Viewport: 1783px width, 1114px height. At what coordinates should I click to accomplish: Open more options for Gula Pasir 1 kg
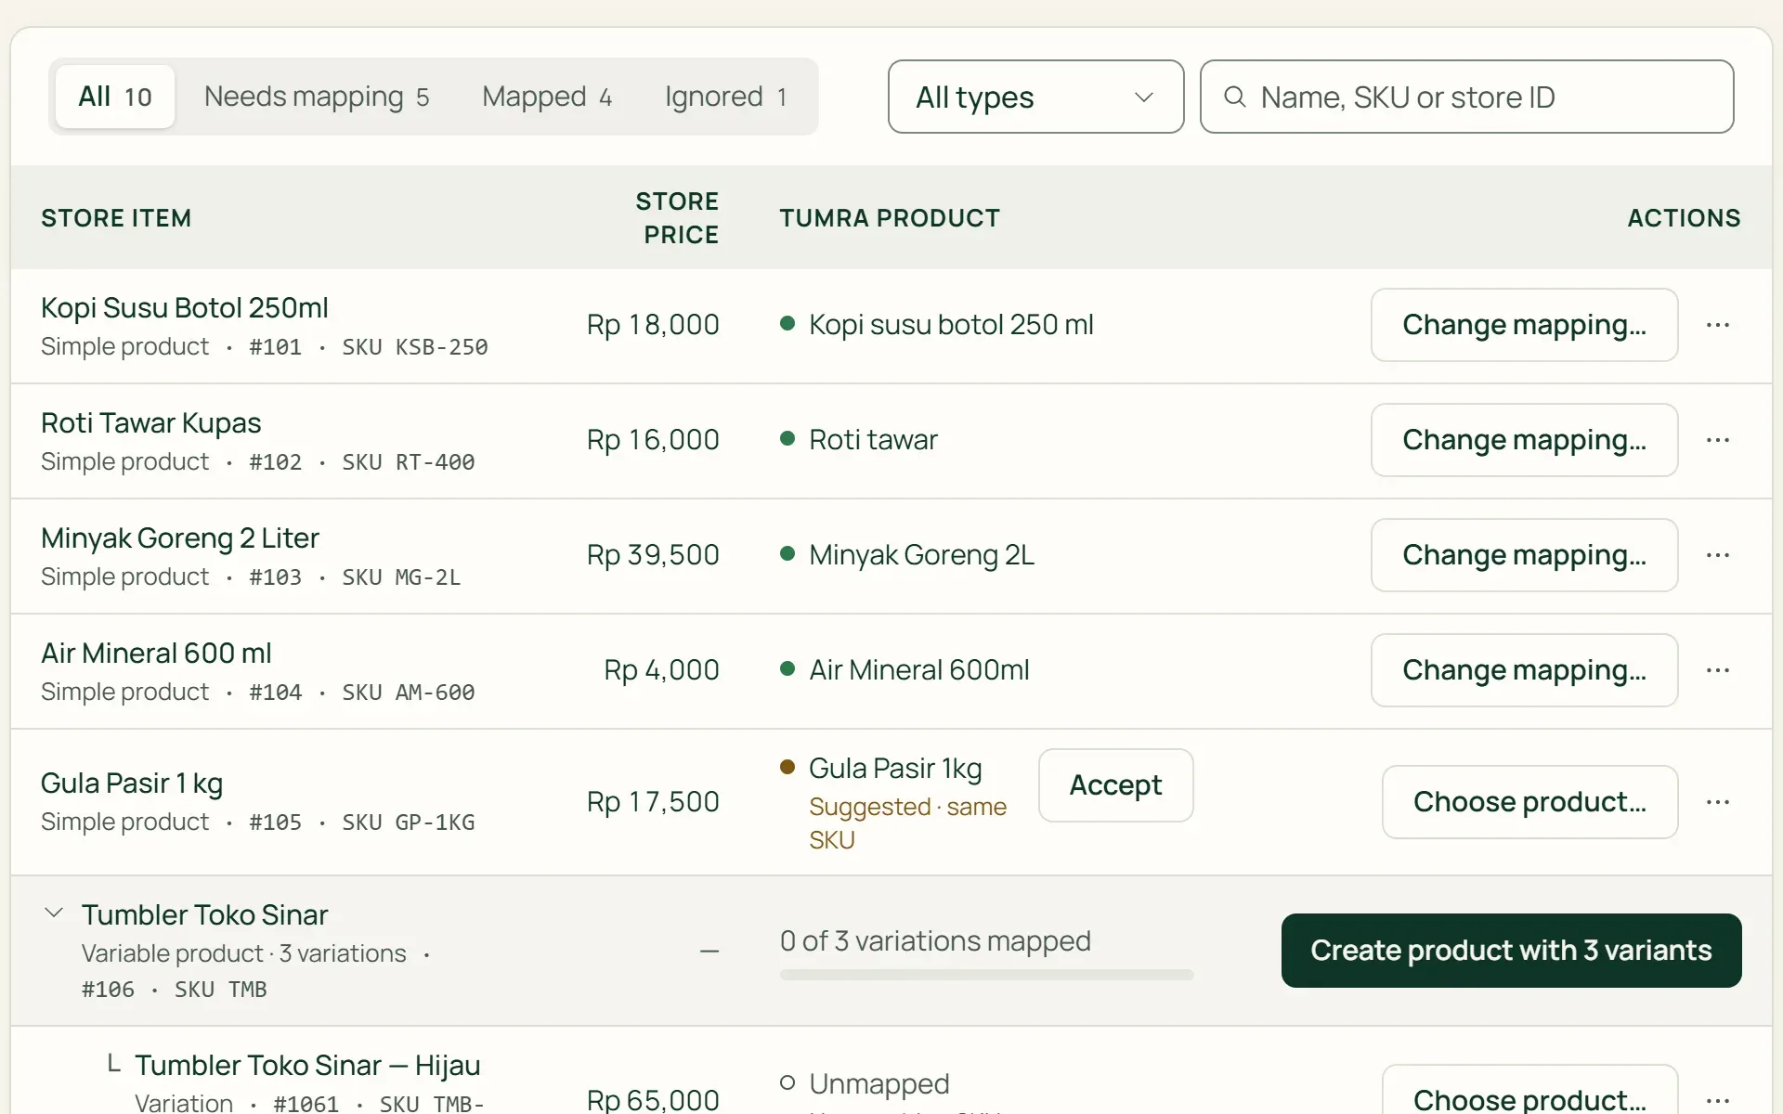coord(1717,802)
